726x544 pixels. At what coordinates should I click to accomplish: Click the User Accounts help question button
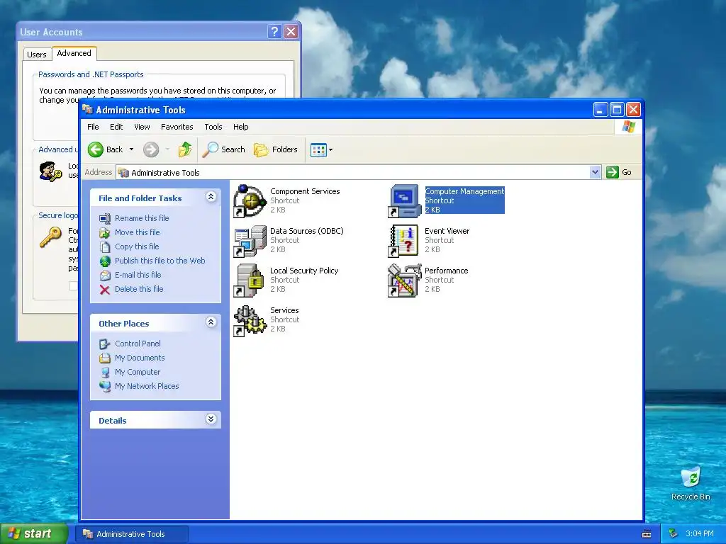(x=274, y=32)
